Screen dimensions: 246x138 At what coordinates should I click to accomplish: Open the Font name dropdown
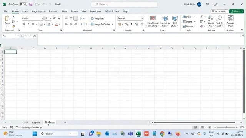tap(42, 18)
